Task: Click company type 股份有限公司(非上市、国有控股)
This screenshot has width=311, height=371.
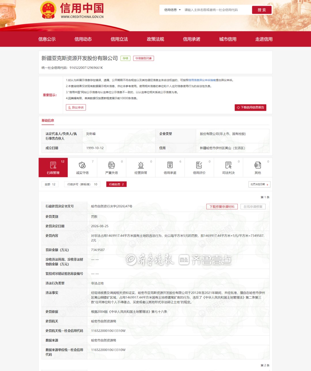Action: point(223,134)
